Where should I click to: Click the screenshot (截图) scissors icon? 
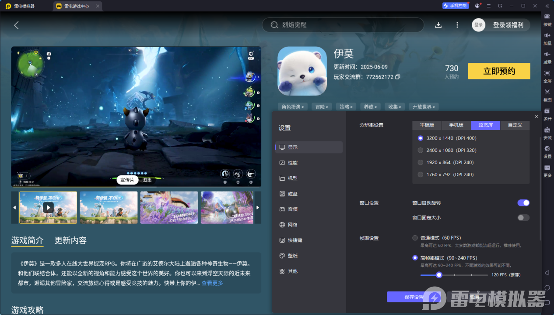[547, 92]
